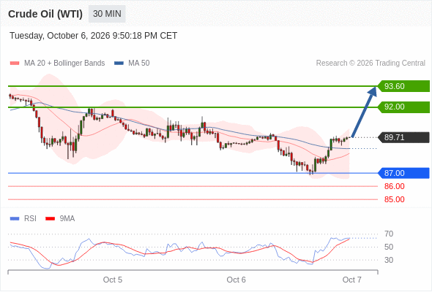Select the 93.60 green target price label
This screenshot has height=292, width=432.
point(403,86)
